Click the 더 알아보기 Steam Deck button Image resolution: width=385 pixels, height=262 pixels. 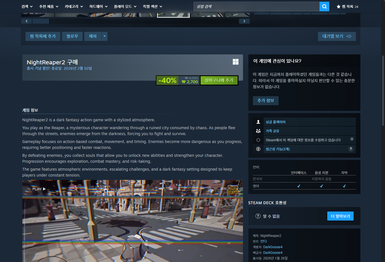pos(340,216)
